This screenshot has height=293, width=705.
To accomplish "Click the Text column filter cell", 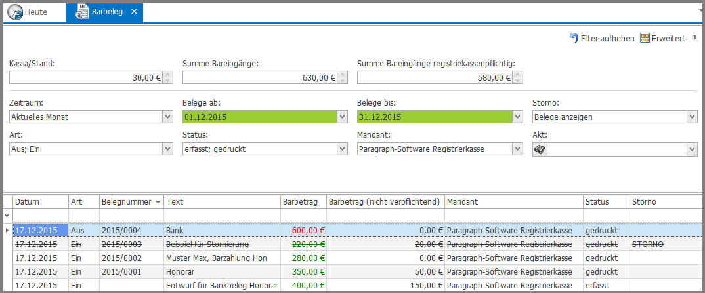I will (222, 216).
